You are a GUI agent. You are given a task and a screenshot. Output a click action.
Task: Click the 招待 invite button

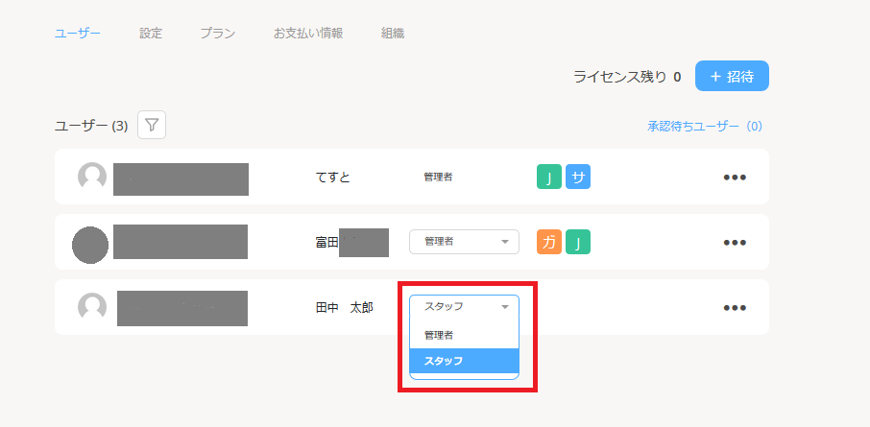tap(732, 77)
